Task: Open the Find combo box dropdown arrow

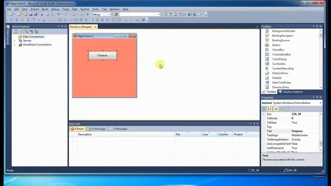Action: 159,14
